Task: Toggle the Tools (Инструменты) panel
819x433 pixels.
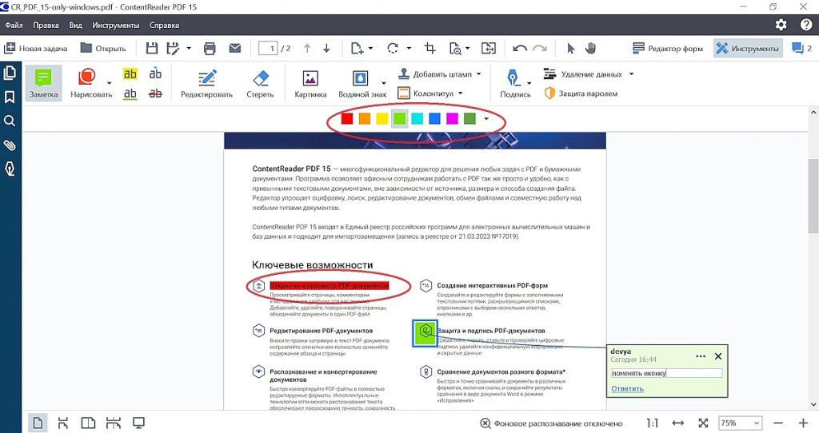Action: click(x=748, y=49)
